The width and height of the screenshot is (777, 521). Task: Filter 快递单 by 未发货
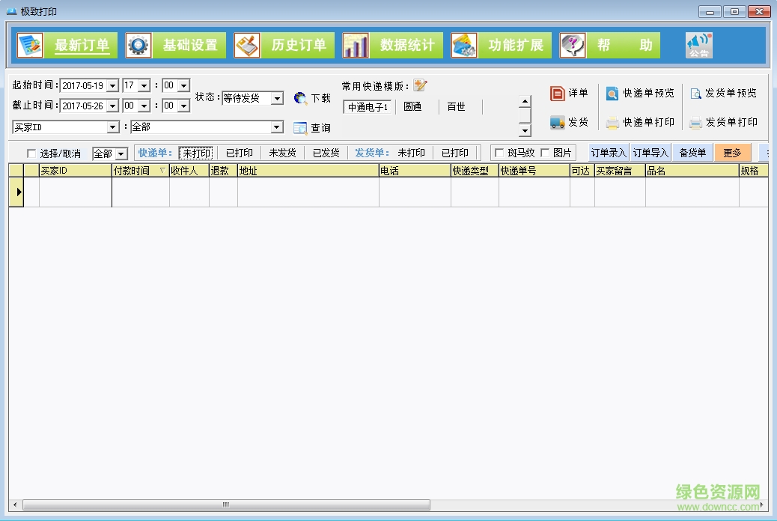pyautogui.click(x=282, y=153)
